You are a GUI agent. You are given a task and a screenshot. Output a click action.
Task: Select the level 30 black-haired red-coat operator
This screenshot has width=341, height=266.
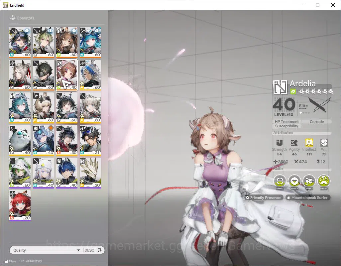(x=67, y=140)
